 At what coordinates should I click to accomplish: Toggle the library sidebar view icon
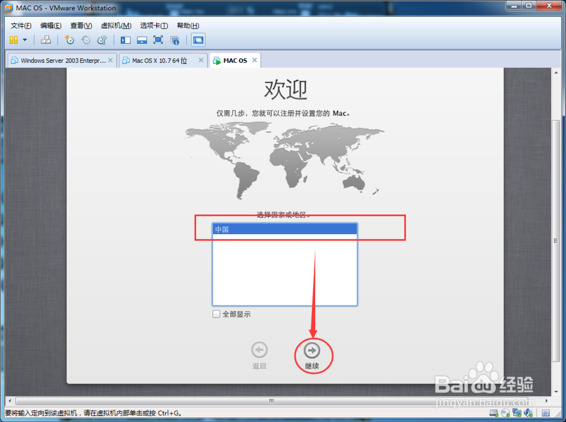click(125, 40)
